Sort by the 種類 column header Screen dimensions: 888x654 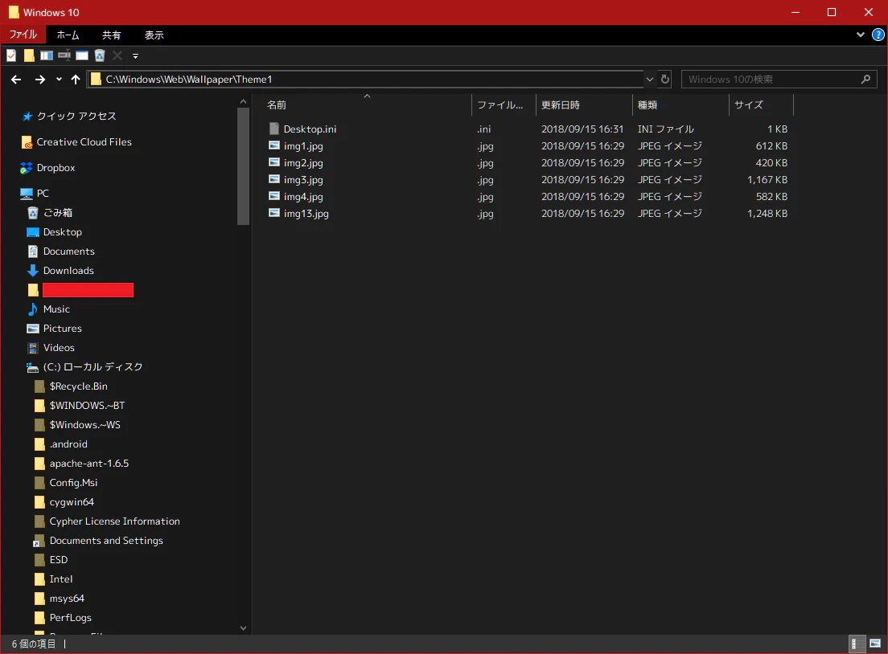click(x=680, y=105)
